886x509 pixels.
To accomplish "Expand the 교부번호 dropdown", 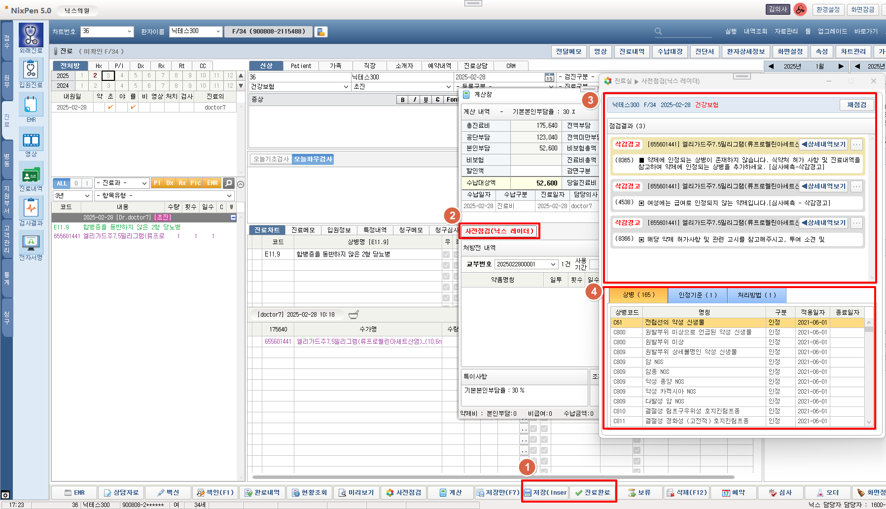I will point(553,264).
